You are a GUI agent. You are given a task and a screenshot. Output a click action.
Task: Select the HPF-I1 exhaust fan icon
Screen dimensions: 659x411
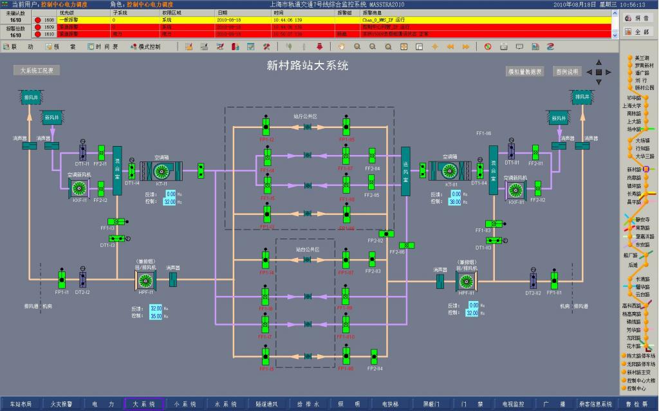[x=145, y=280]
